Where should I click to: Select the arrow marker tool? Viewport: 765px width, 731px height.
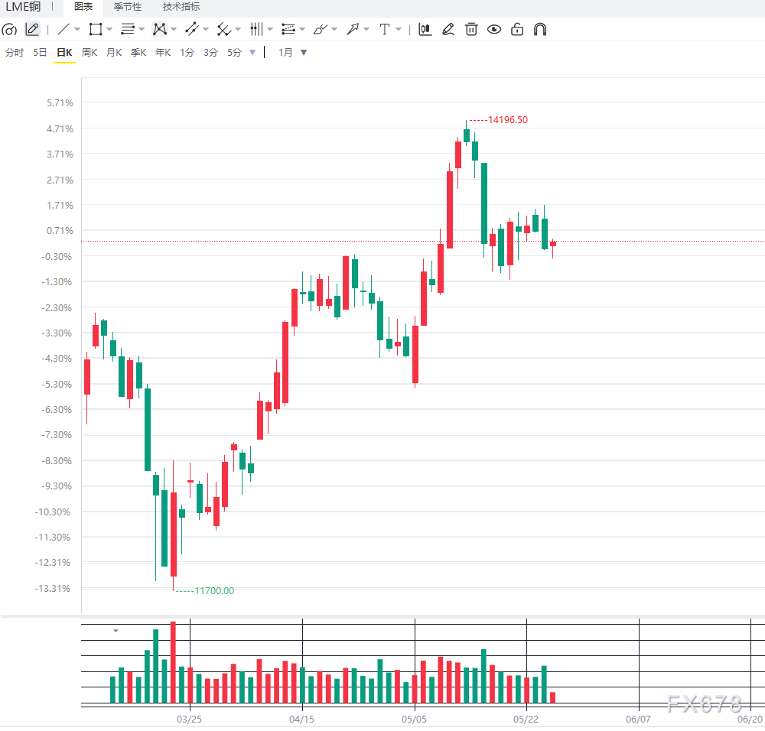point(352,29)
